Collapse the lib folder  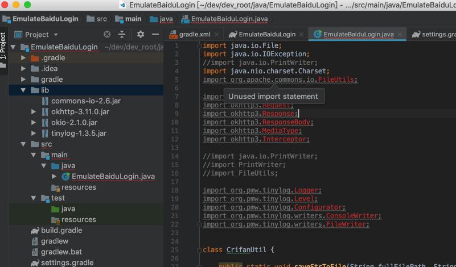click(23, 90)
